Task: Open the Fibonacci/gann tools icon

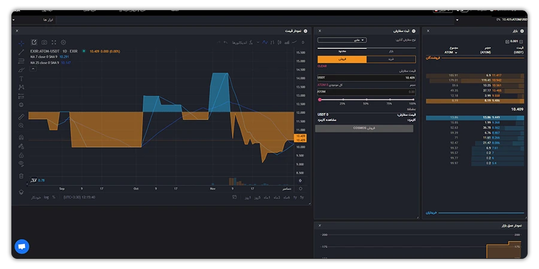Action: coord(22,61)
